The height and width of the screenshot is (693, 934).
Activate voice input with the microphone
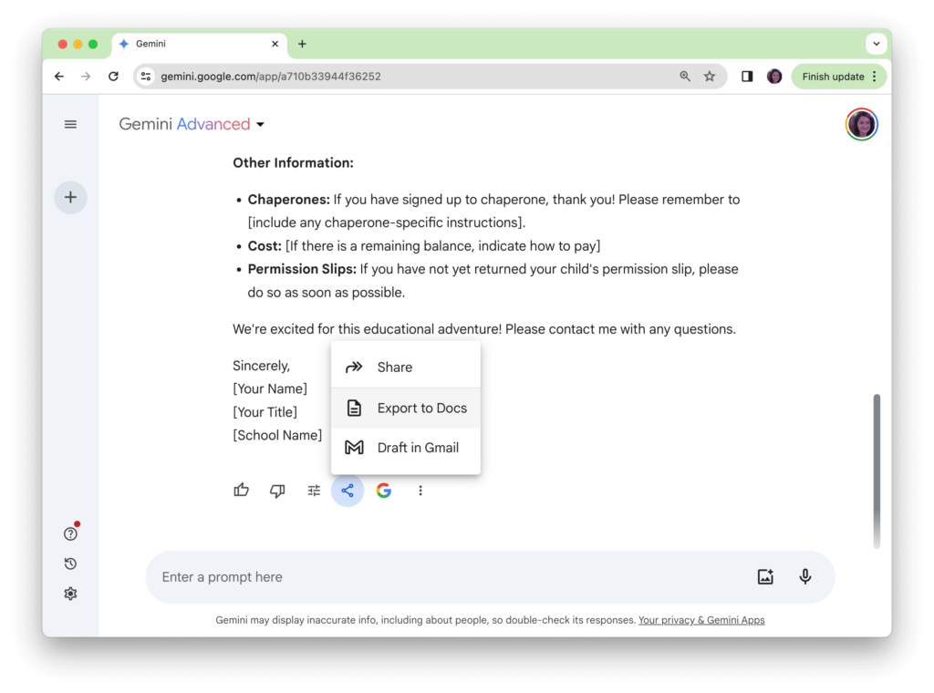click(x=805, y=575)
